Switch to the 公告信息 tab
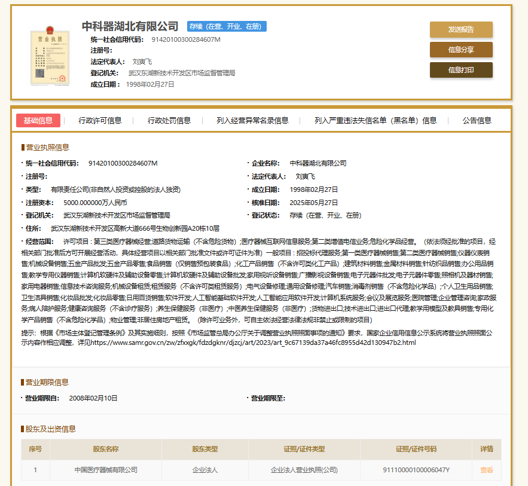Image resolution: width=528 pixels, height=486 pixels. [x=477, y=121]
